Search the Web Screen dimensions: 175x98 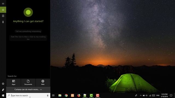coord(43,82)
